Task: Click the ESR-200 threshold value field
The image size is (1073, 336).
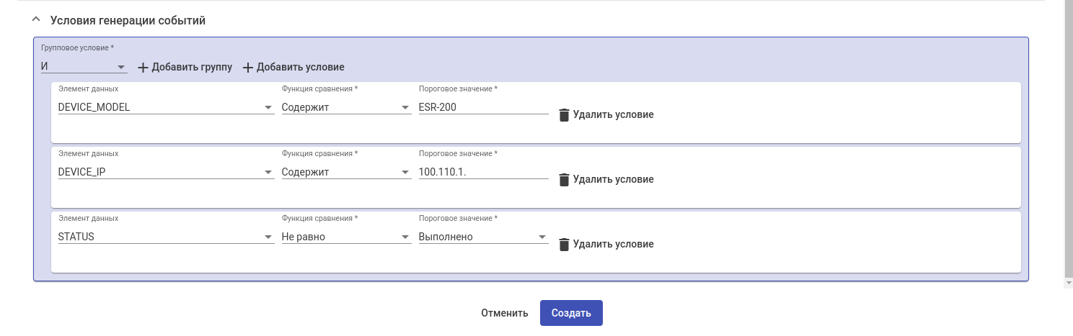Action: pos(483,108)
